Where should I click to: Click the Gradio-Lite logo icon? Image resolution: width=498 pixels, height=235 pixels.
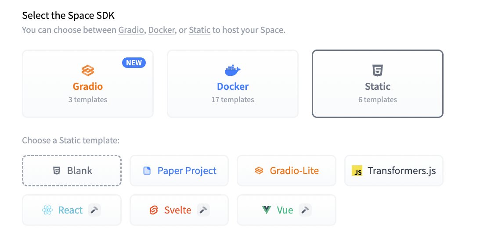pos(259,171)
